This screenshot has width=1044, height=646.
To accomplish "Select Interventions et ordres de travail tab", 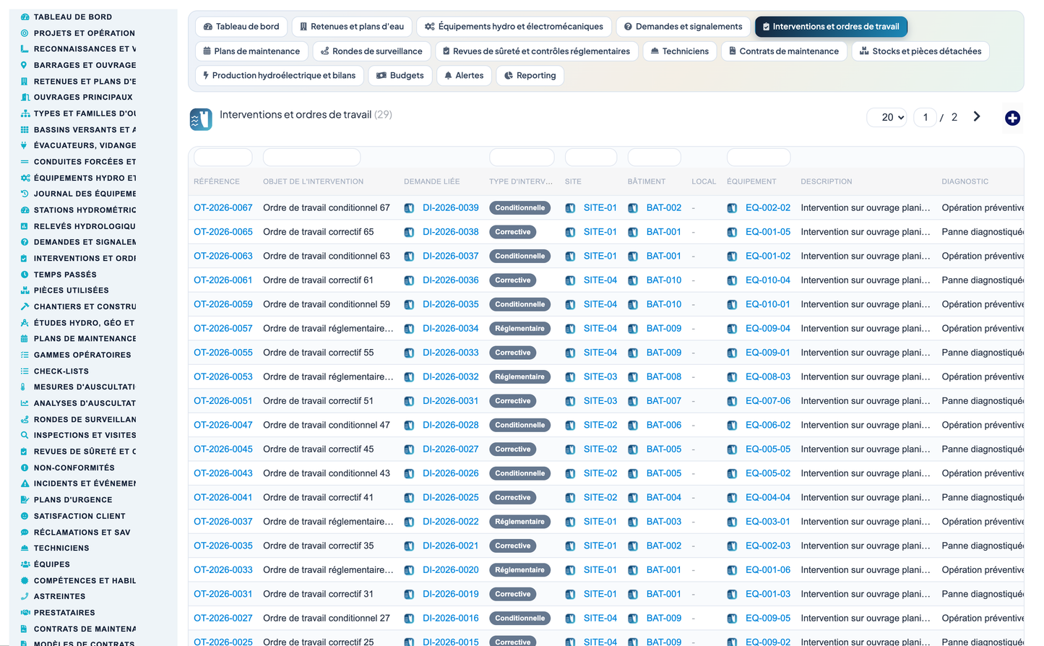I will [831, 27].
